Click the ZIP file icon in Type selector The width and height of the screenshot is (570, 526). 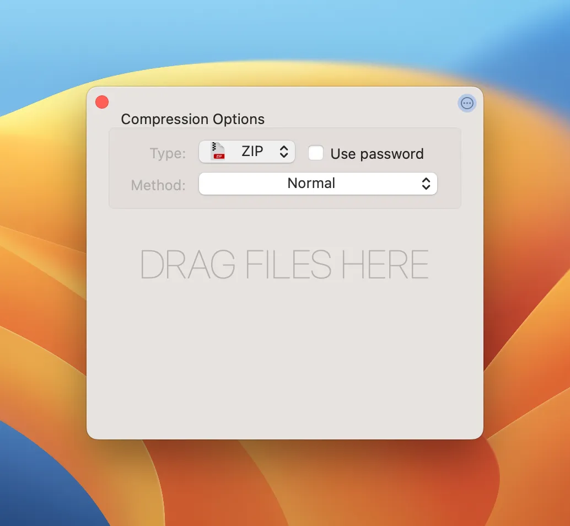coord(218,151)
